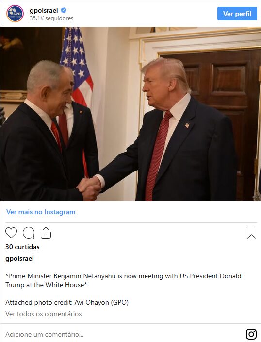This screenshot has width=261, height=342.
Task: Share the post using the share icon
Action: [x=46, y=233]
